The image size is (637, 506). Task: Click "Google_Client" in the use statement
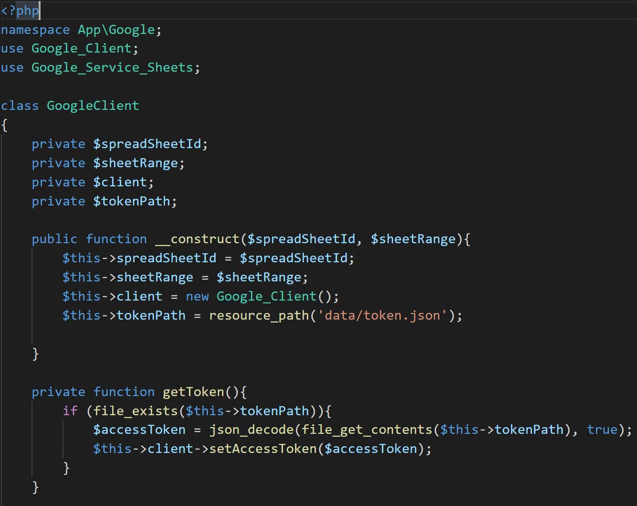click(x=81, y=49)
